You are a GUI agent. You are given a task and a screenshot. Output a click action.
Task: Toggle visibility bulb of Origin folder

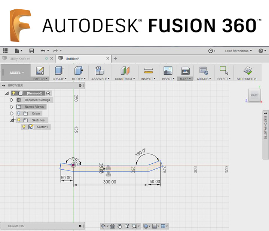pos(19,113)
